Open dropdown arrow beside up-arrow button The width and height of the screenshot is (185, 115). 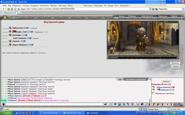6,9
